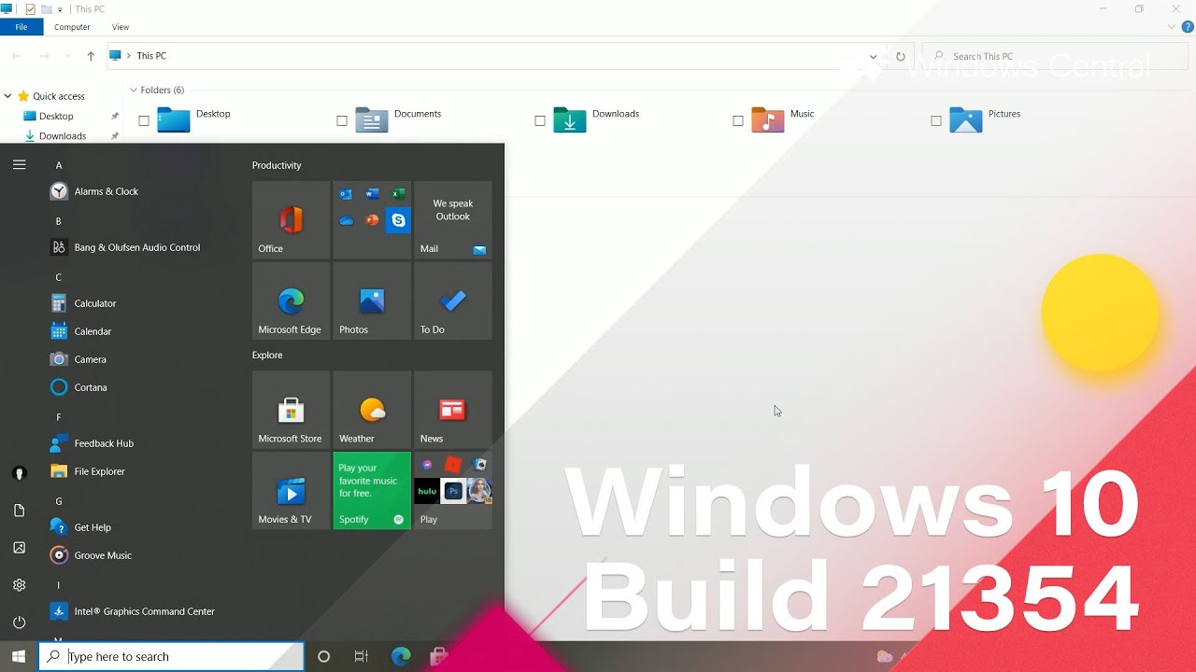This screenshot has width=1196, height=672.
Task: Open the To Do tile
Action: (453, 301)
